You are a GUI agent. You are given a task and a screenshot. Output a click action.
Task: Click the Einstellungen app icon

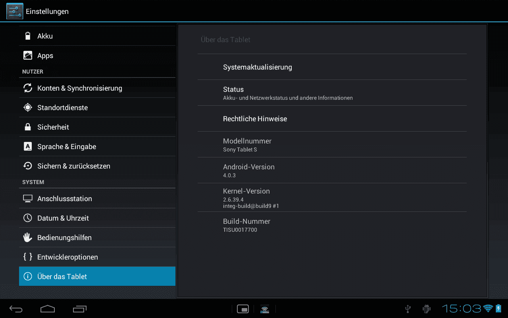[15, 11]
